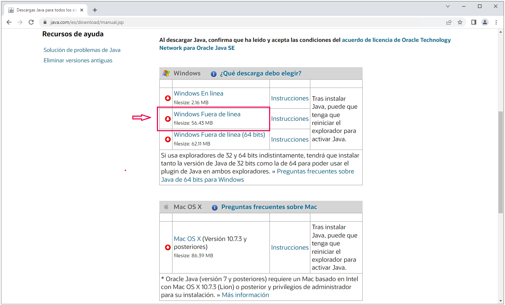Click the filesize: 86.39 MB text
Viewport: 505px width, 305px height.
pyautogui.click(x=193, y=255)
